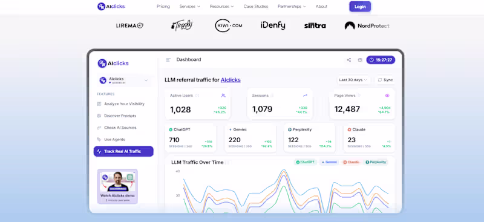484x222 pixels.
Task: Click the Check AI Sources link icon
Action: click(99, 128)
